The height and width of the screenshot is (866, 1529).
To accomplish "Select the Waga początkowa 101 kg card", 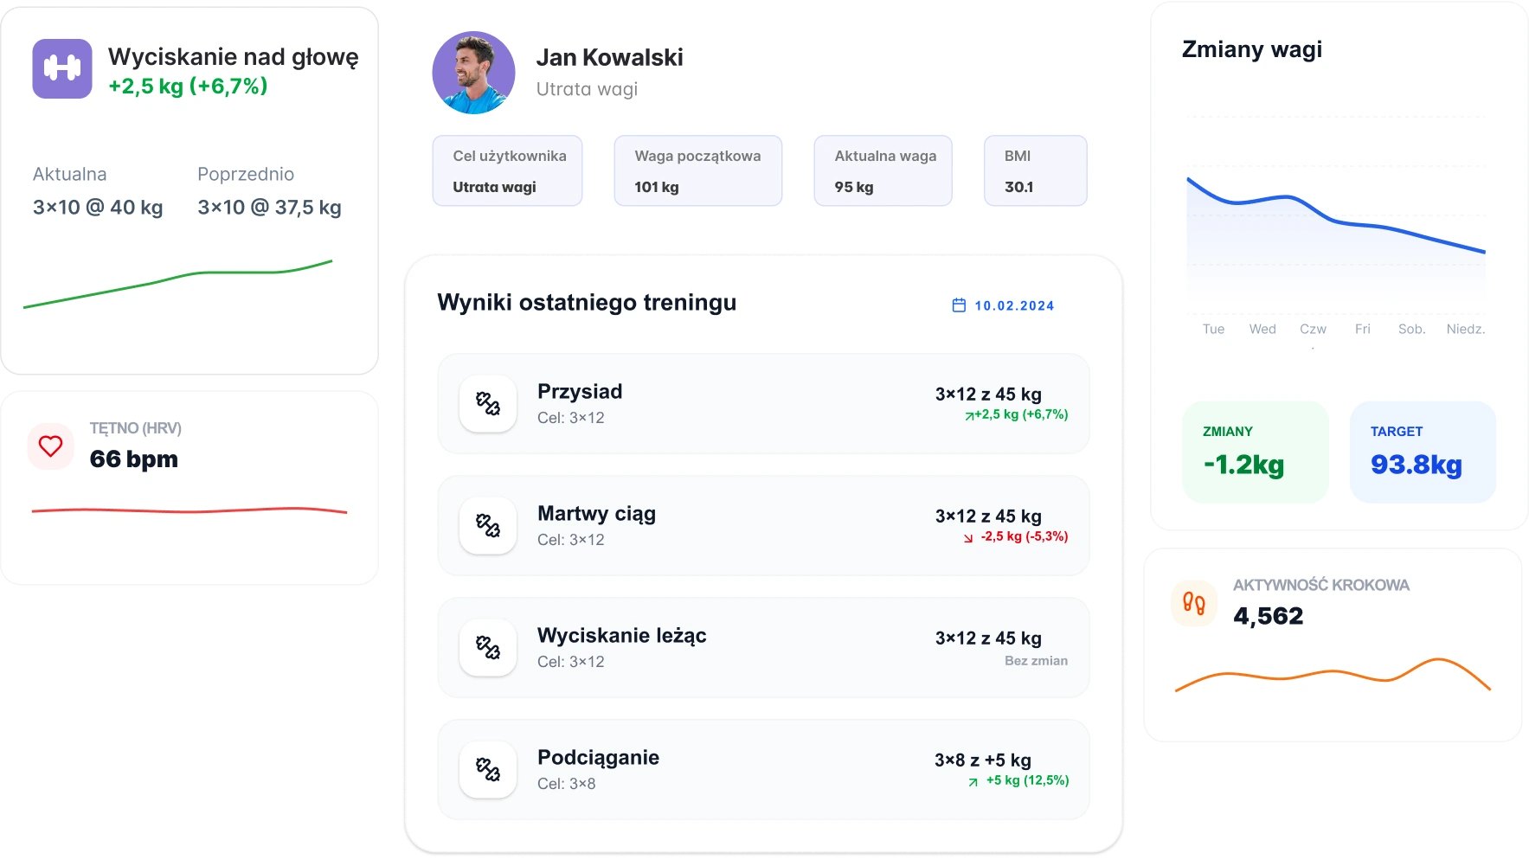I will tap(698, 170).
